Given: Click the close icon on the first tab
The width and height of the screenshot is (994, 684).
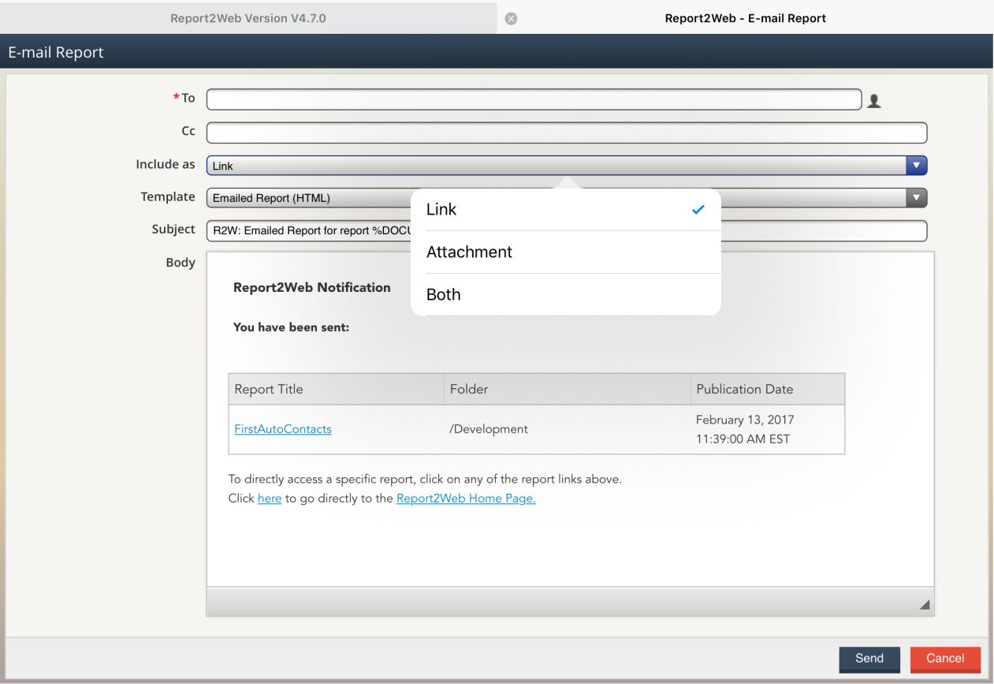Looking at the screenshot, I should (x=511, y=17).
